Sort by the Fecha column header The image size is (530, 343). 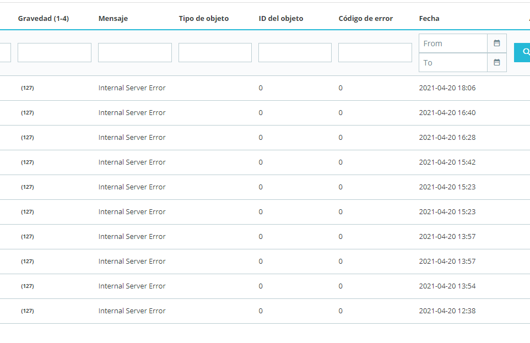click(x=429, y=19)
